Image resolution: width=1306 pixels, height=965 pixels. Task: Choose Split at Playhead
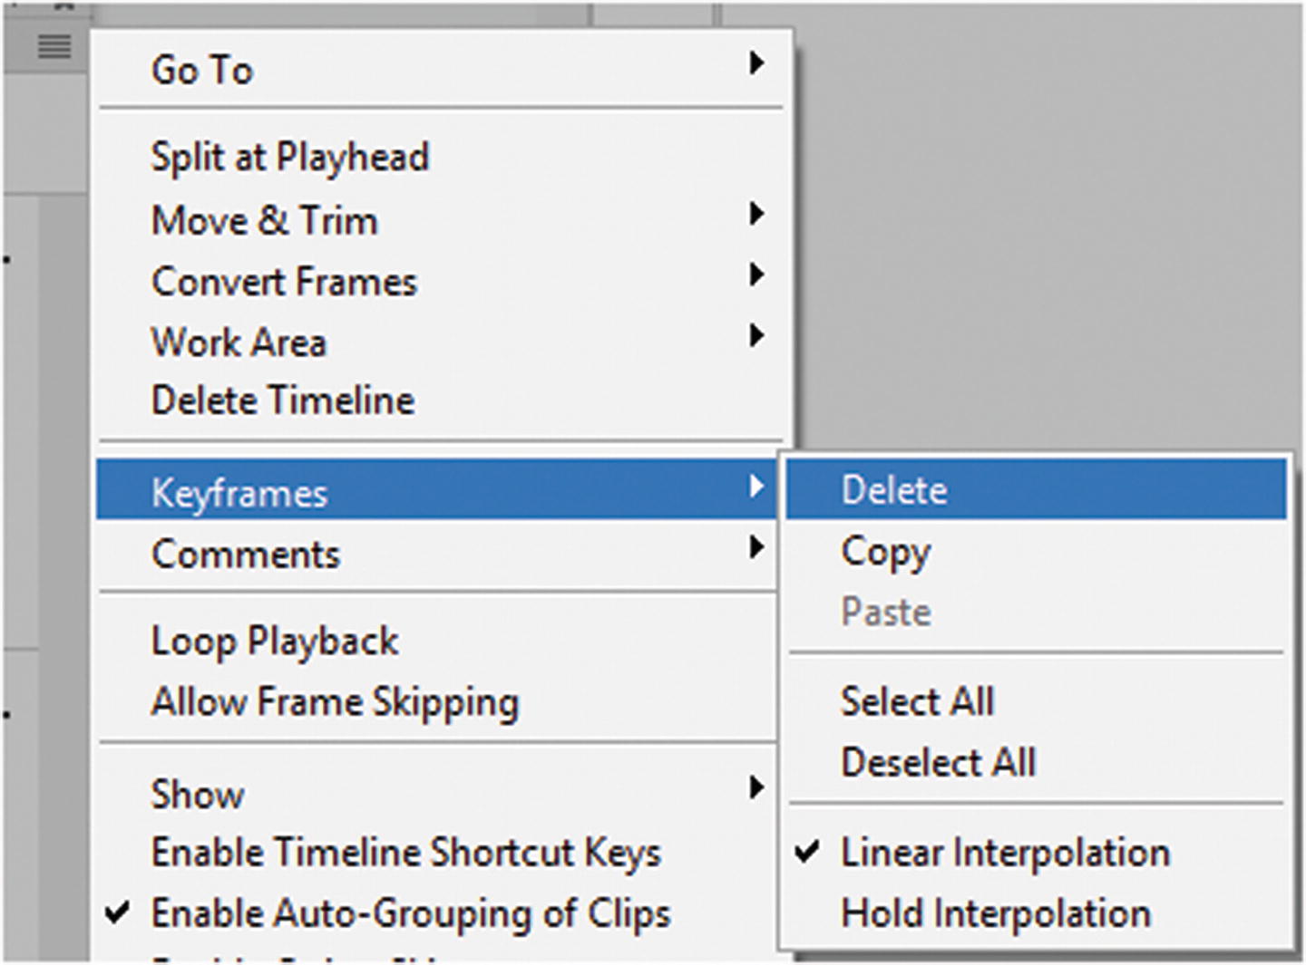[x=289, y=157]
